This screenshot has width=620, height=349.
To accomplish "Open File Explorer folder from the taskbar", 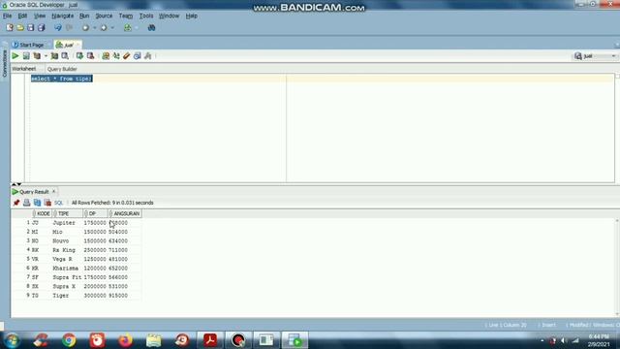I will click(x=153, y=340).
